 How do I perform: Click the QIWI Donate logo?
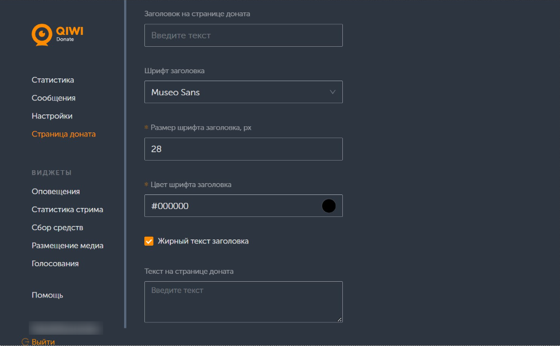58,34
